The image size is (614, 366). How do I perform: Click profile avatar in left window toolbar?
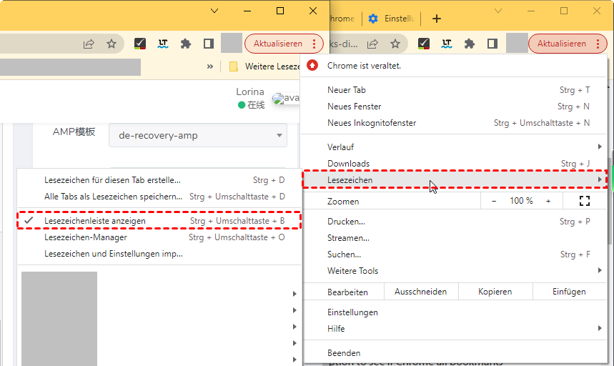(232, 43)
